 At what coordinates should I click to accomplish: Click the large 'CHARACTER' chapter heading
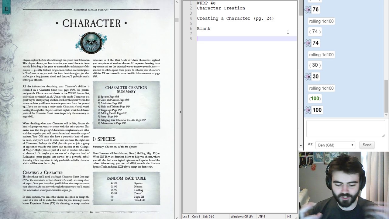(x=91, y=23)
